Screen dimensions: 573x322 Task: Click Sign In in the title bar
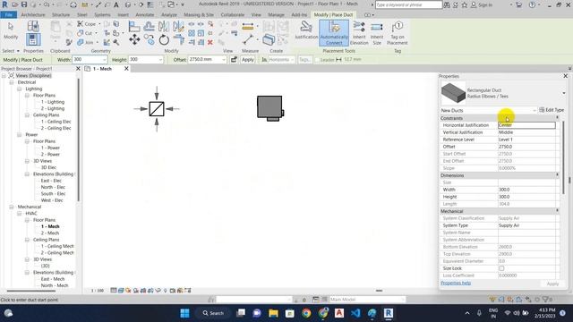point(482,4)
